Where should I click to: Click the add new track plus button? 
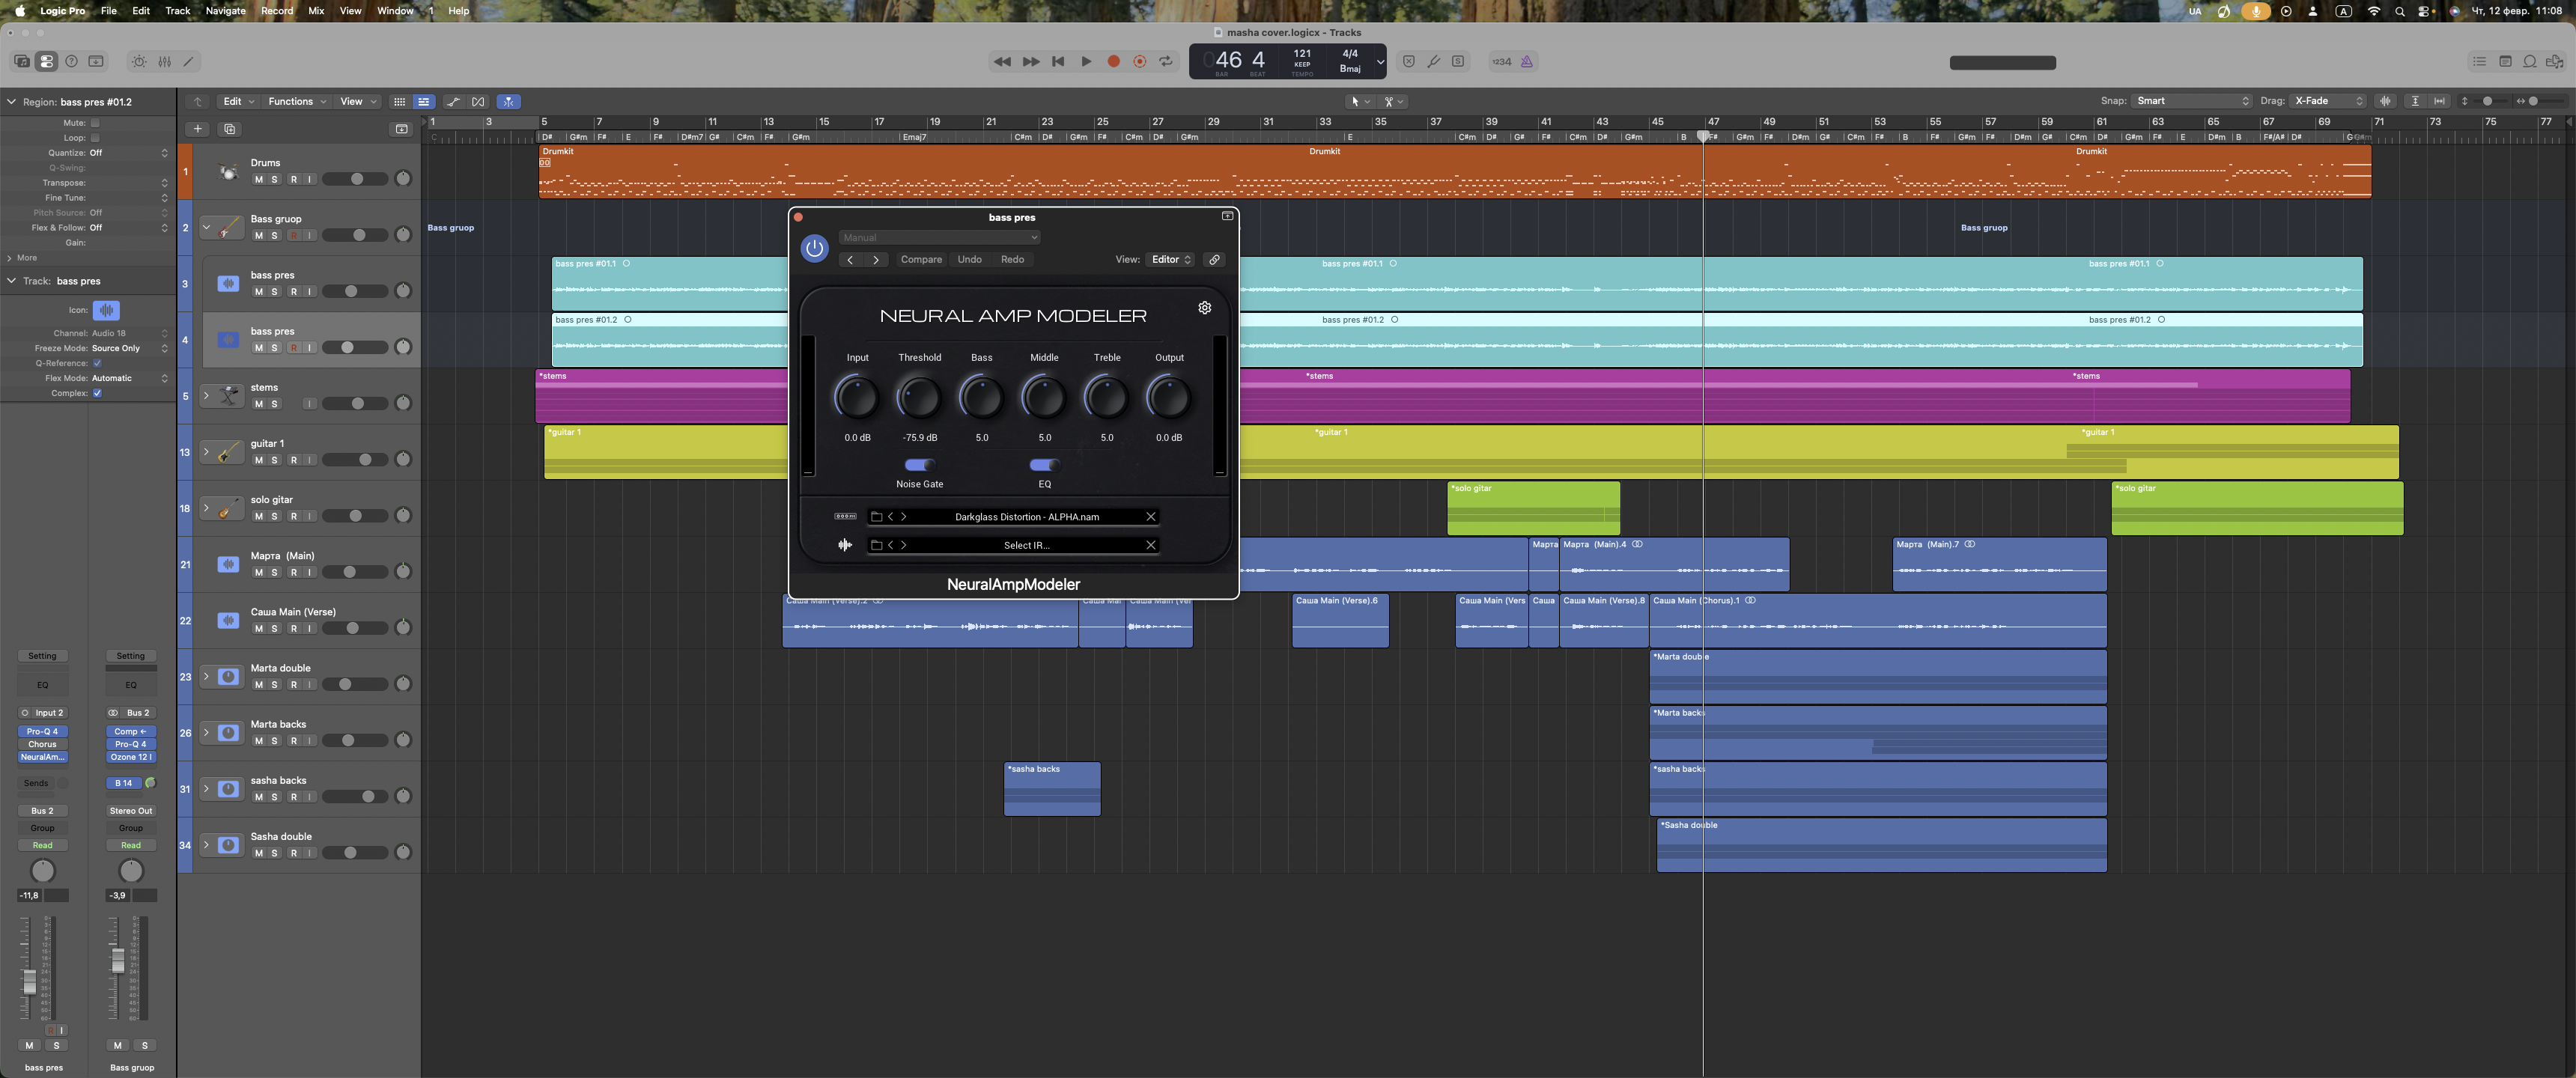click(x=198, y=129)
